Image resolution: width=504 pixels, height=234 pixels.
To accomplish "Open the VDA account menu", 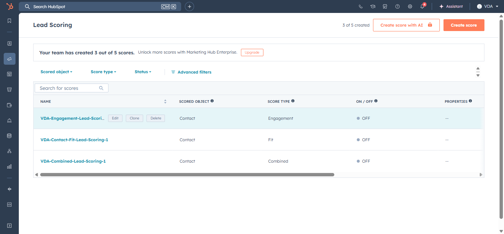I will [487, 6].
